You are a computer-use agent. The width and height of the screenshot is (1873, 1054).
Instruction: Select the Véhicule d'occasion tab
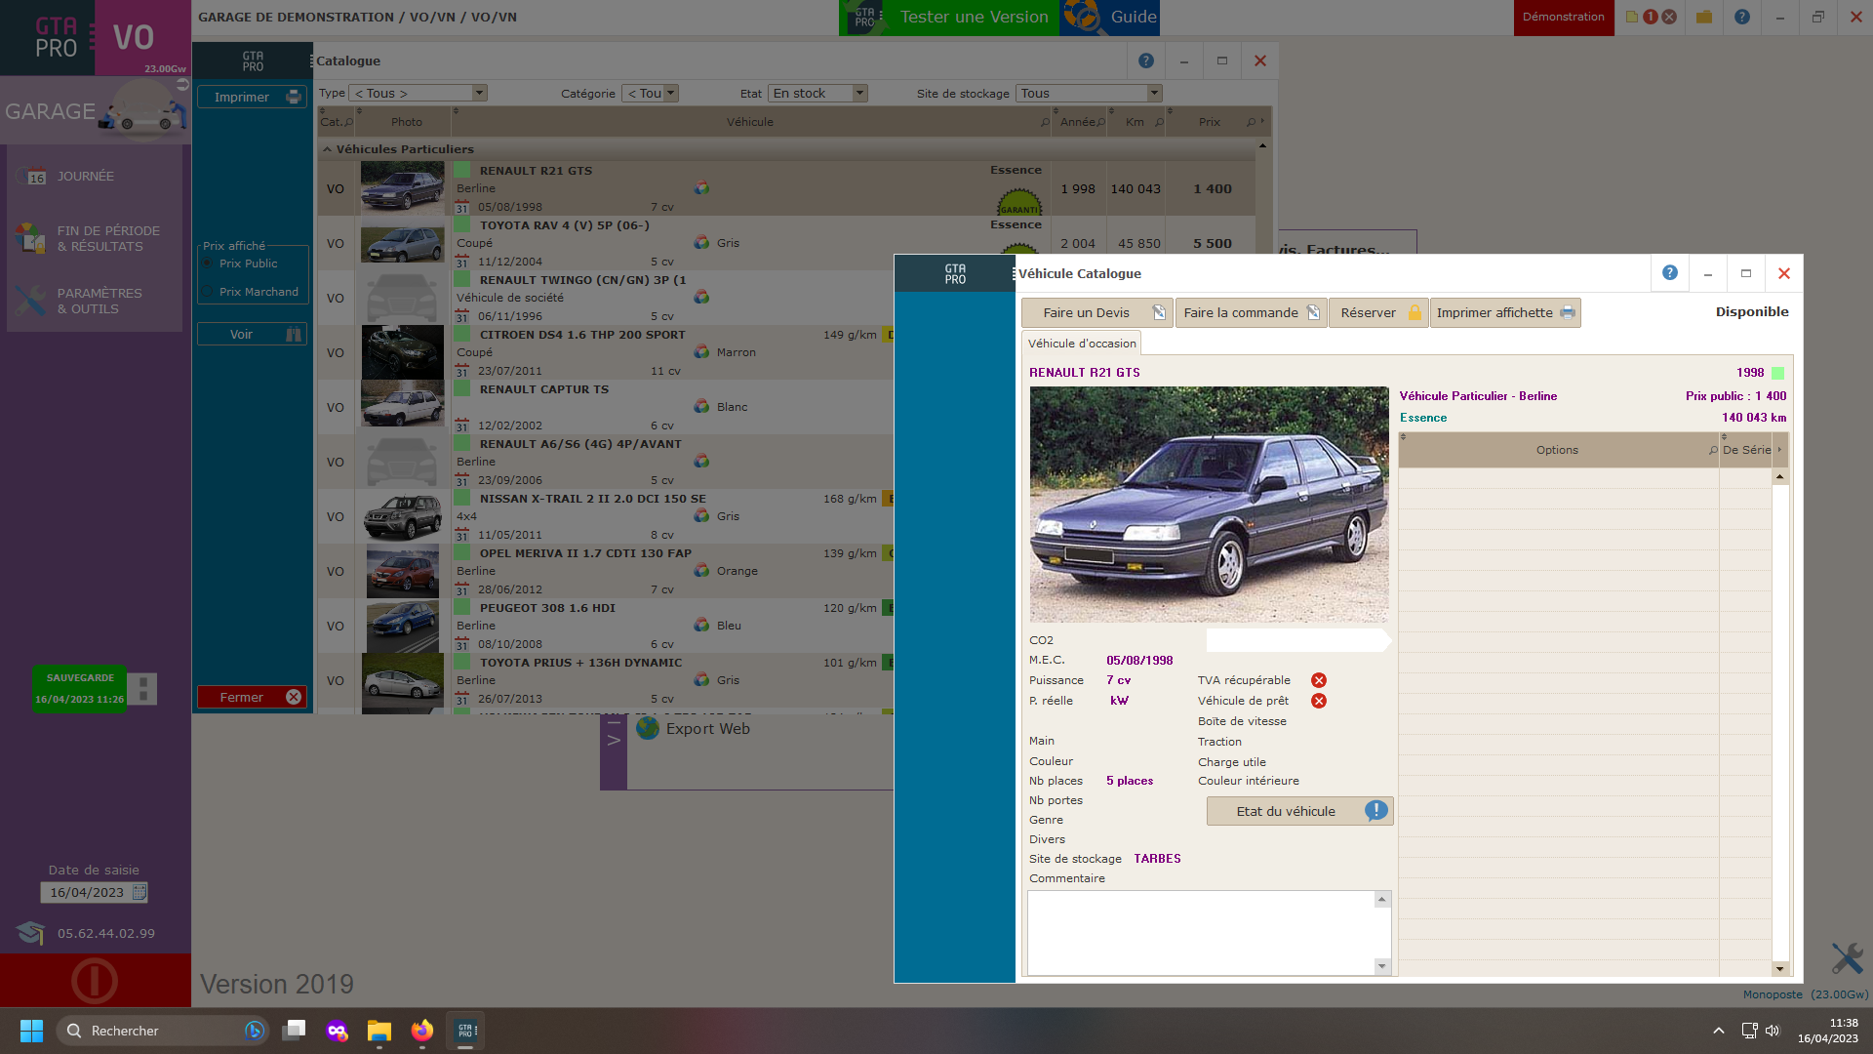(1081, 344)
